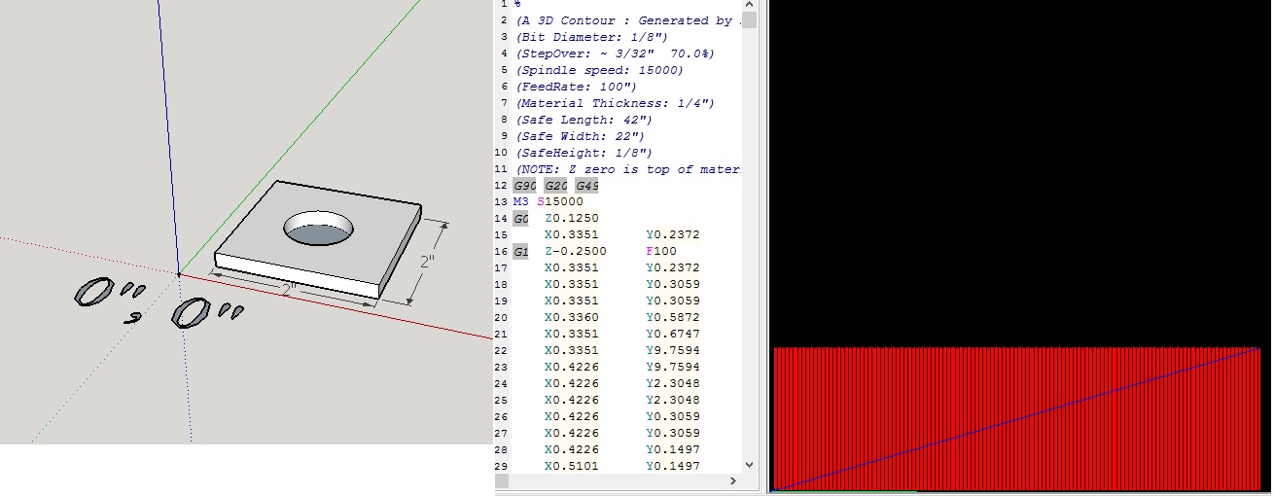Click the Y9.7594 value on line 22

pos(673,351)
